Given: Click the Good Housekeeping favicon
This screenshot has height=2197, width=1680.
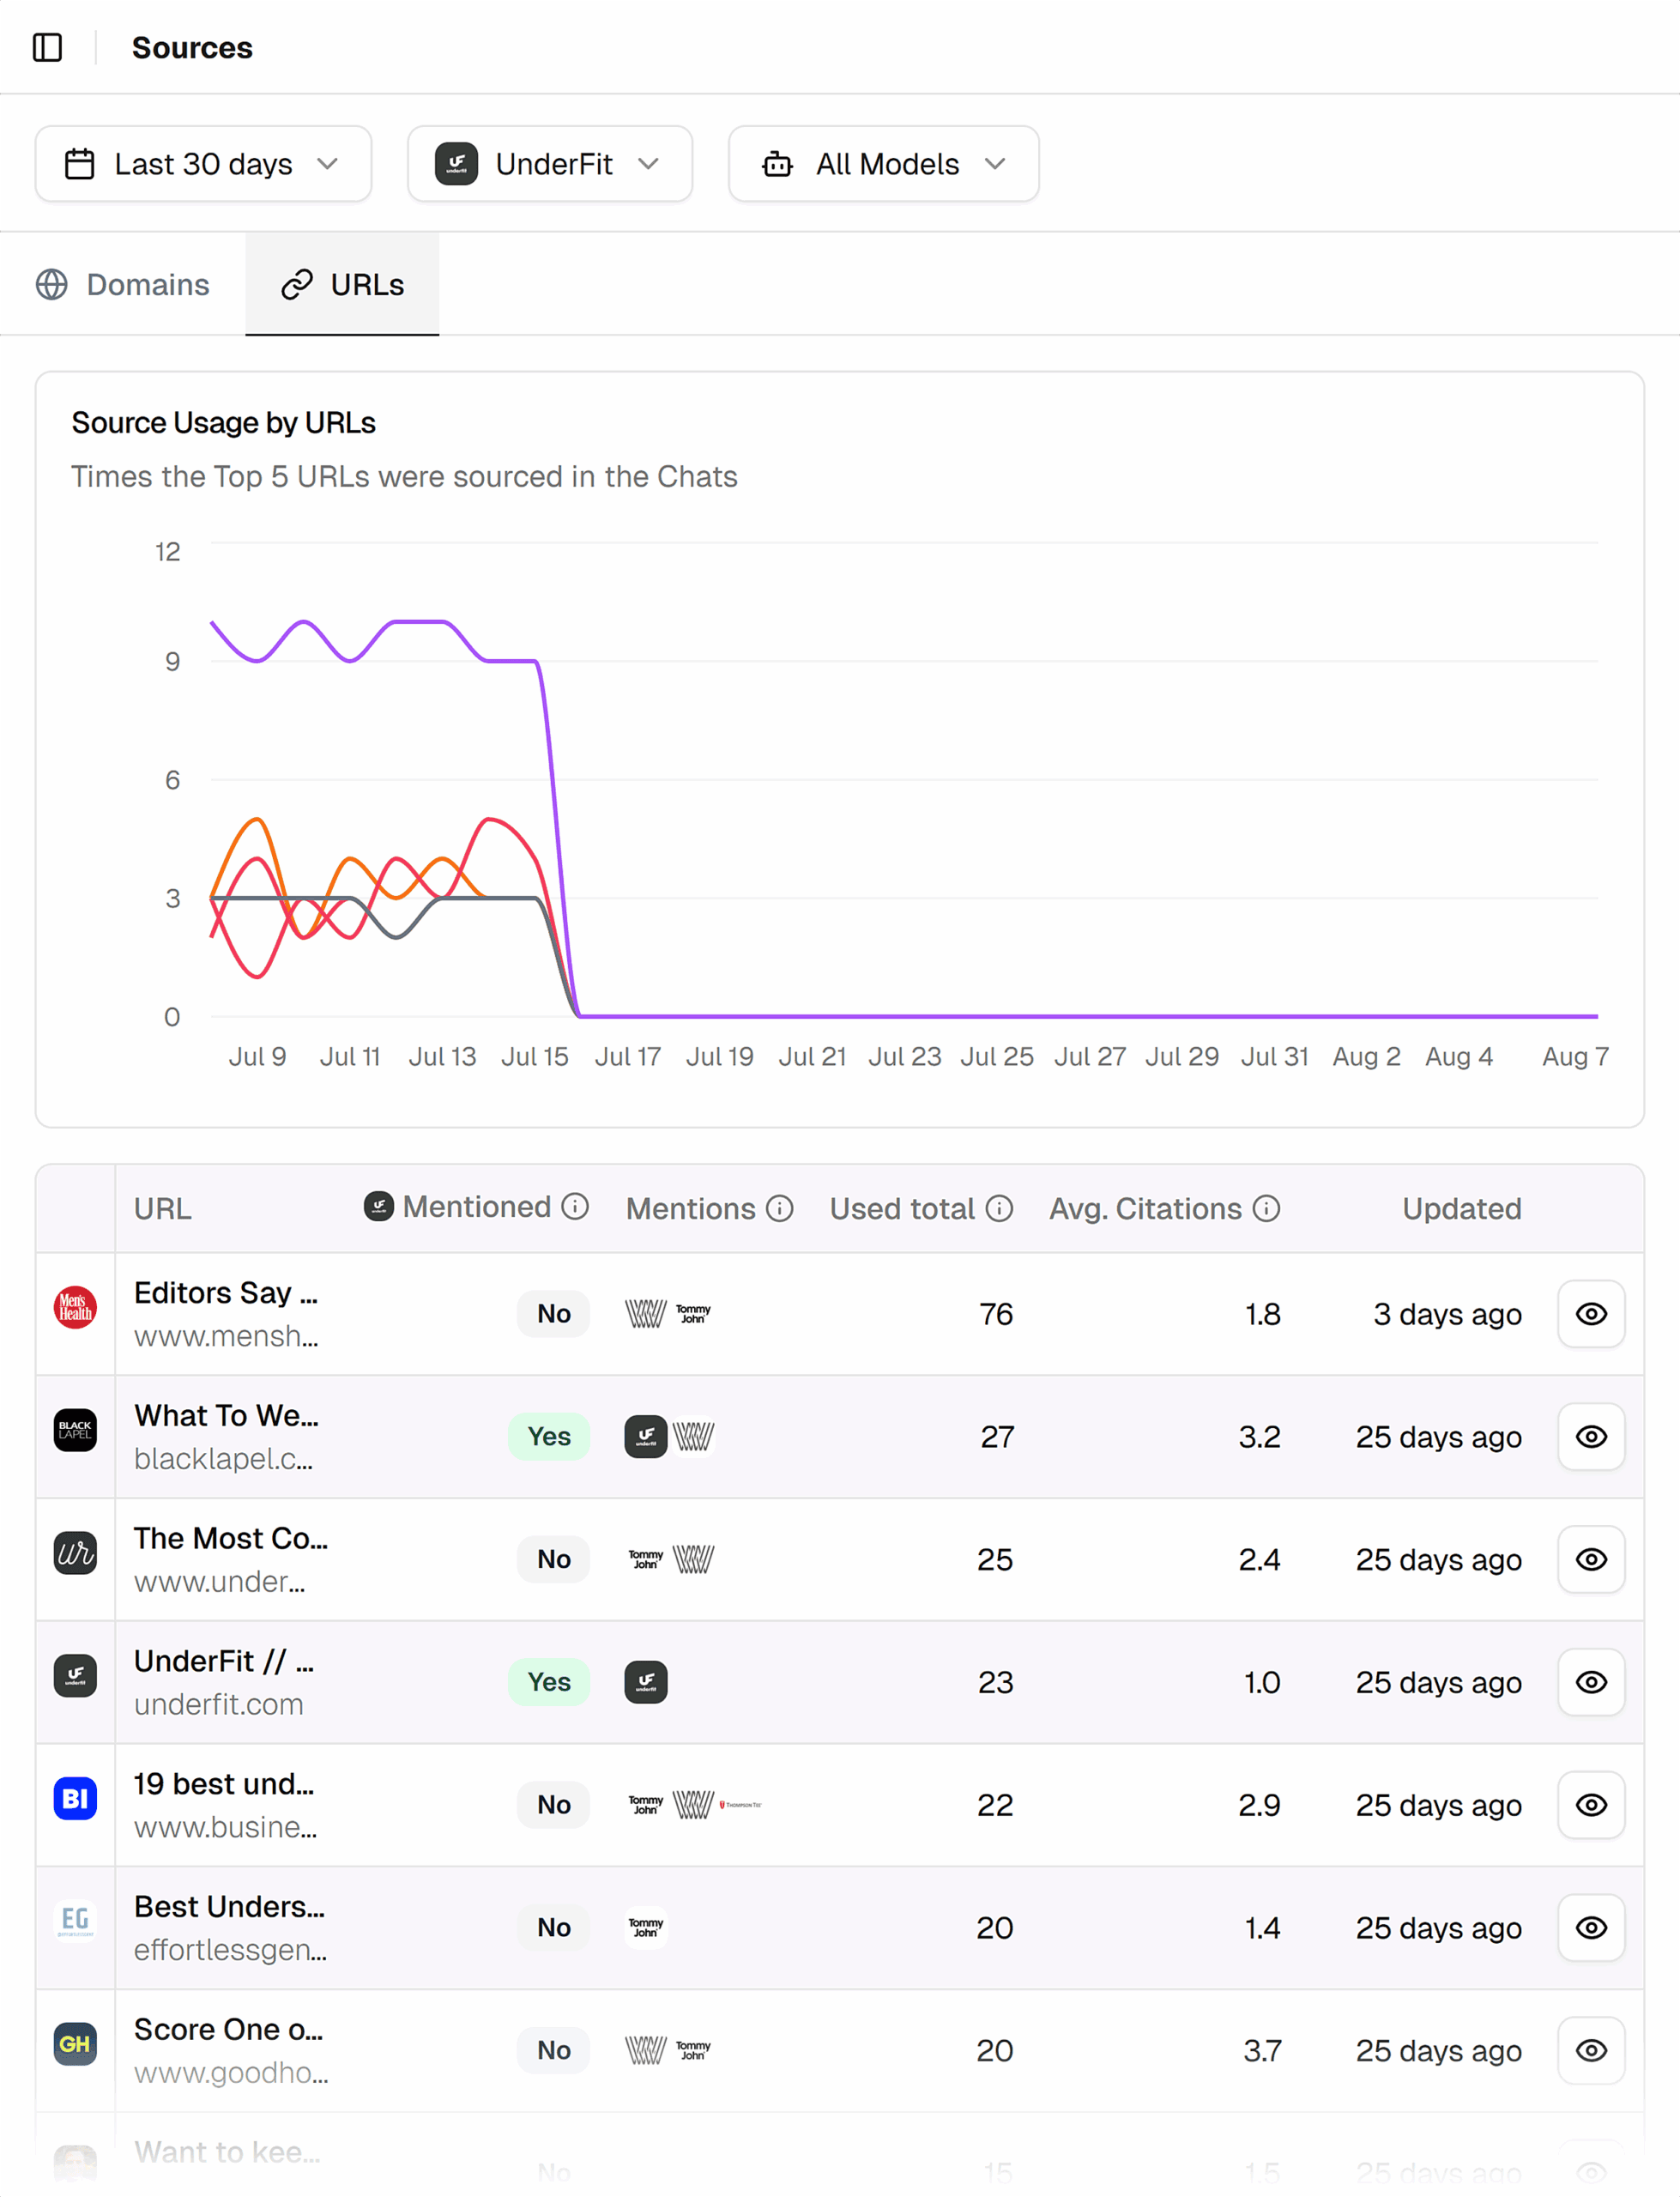Looking at the screenshot, I should [x=75, y=2044].
